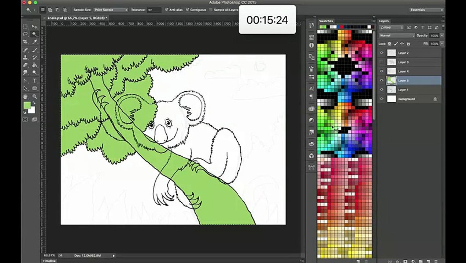Open the Normal blend mode dropdown
This screenshot has width=466, height=263.
397,35
